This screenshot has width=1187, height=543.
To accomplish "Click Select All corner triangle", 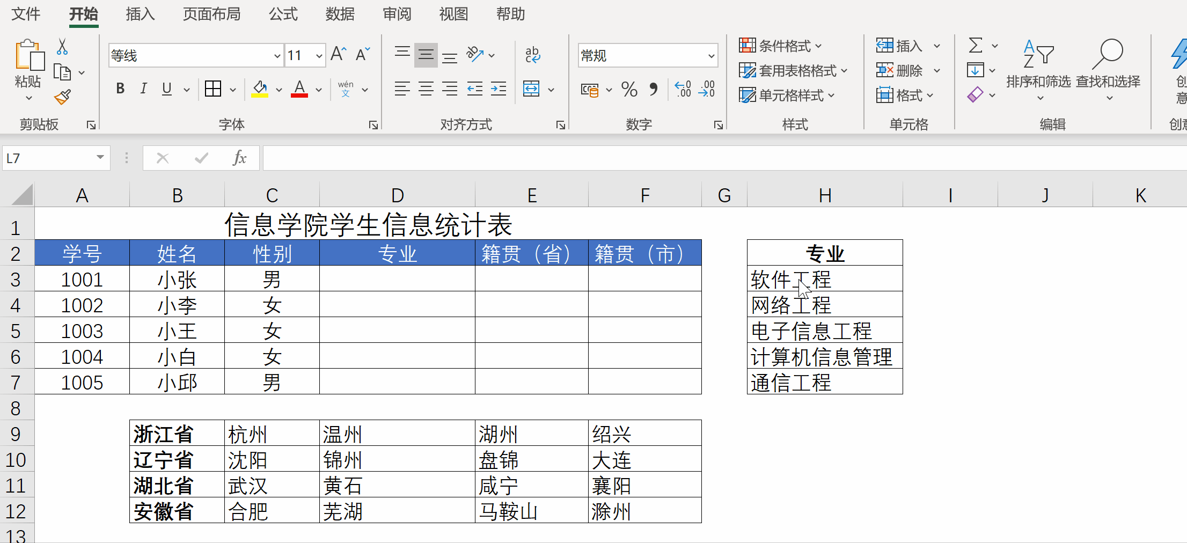I will point(22,195).
